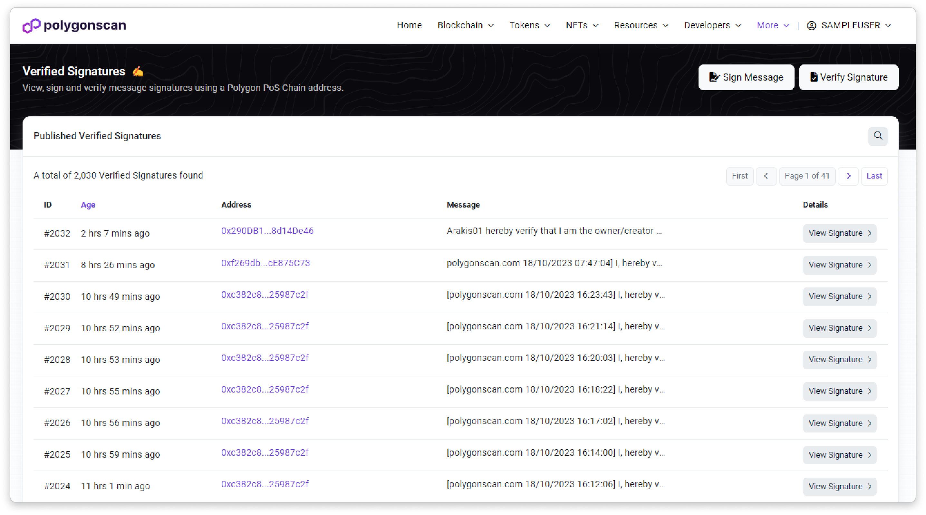
Task: View Signature for ID #2028
Action: pos(840,360)
